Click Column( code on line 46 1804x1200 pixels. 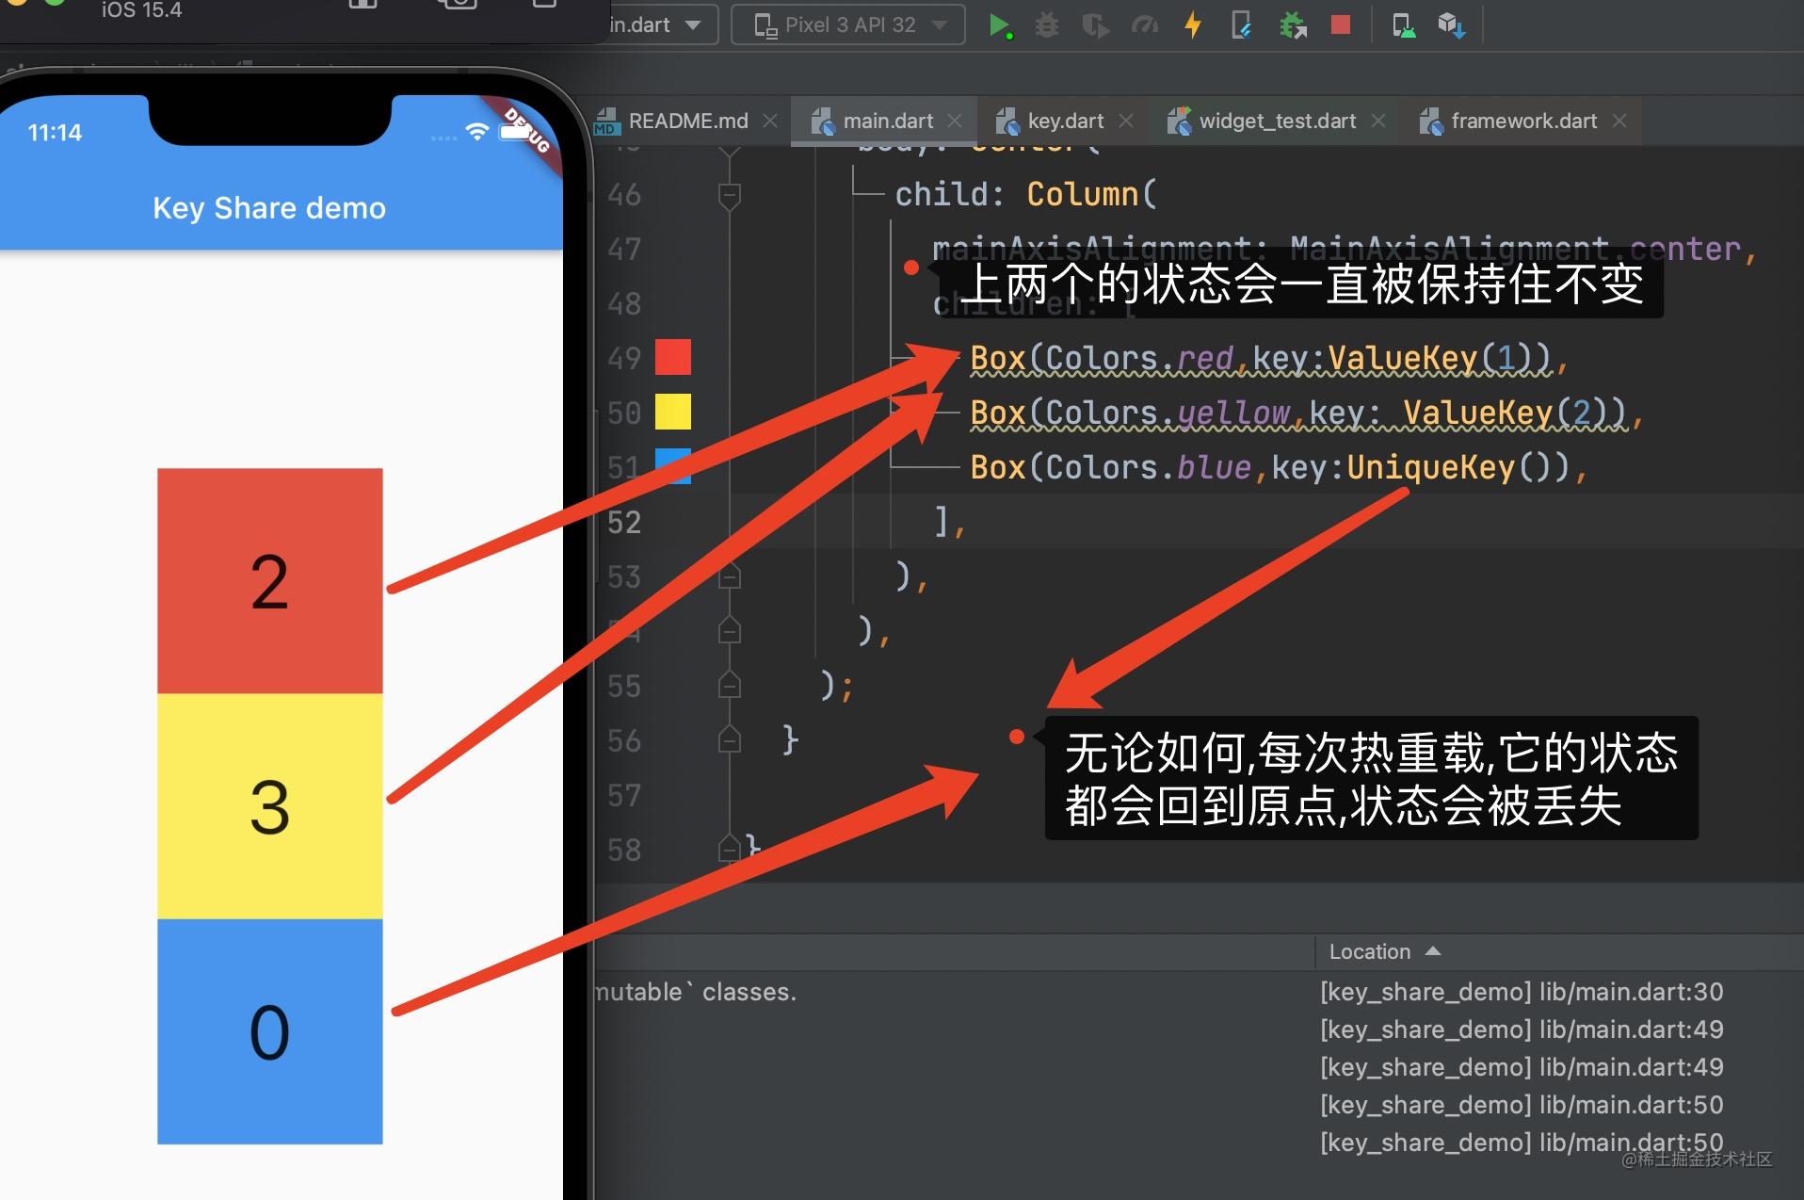tap(1091, 194)
